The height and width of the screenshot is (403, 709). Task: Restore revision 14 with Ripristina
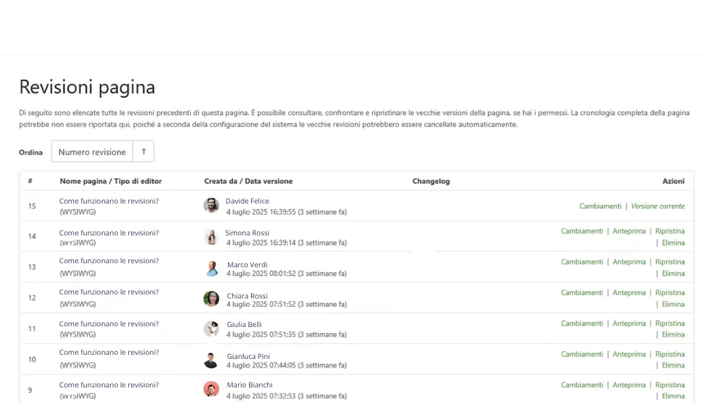coord(670,231)
